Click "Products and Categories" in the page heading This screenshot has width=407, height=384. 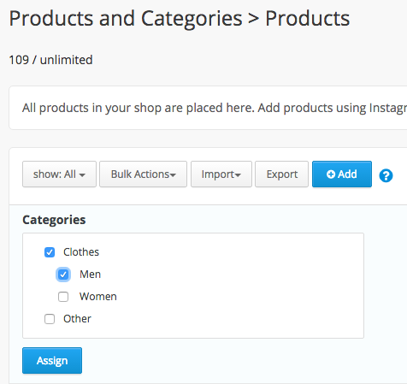click(126, 19)
